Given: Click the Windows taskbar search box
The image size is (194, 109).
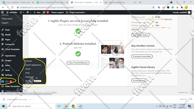Looking at the screenshot, I should [31, 106].
